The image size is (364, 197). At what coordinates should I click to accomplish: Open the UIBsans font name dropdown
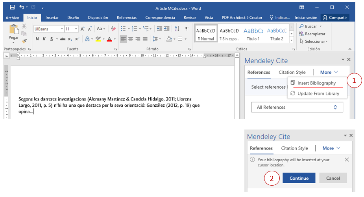[62, 29]
